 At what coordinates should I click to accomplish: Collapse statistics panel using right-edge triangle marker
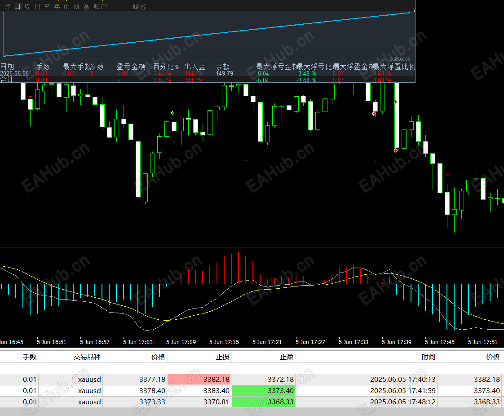(414, 11)
